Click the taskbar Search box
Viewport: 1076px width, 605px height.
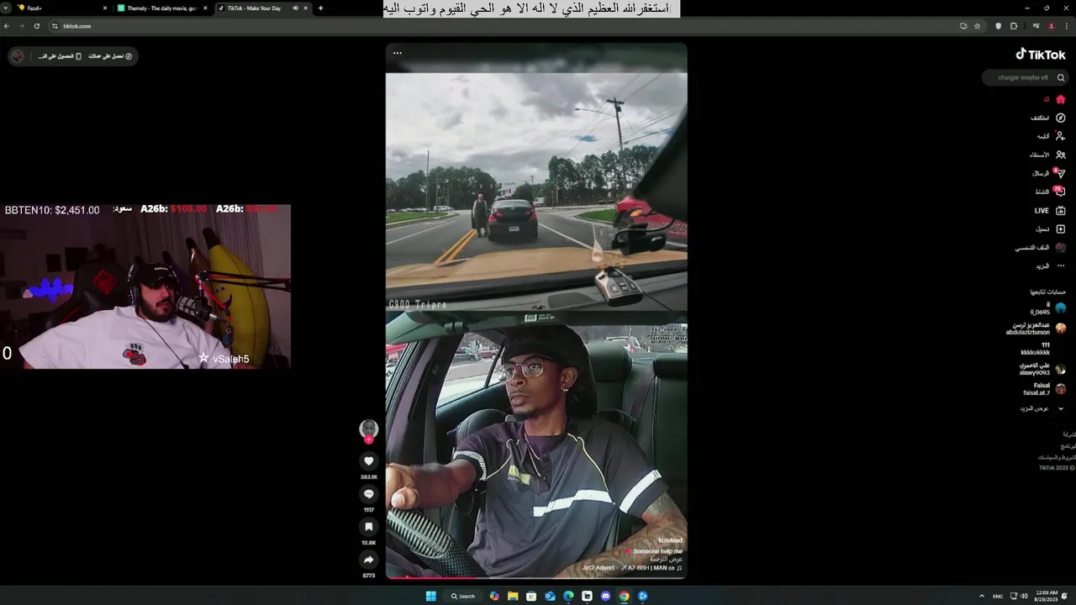tap(463, 596)
